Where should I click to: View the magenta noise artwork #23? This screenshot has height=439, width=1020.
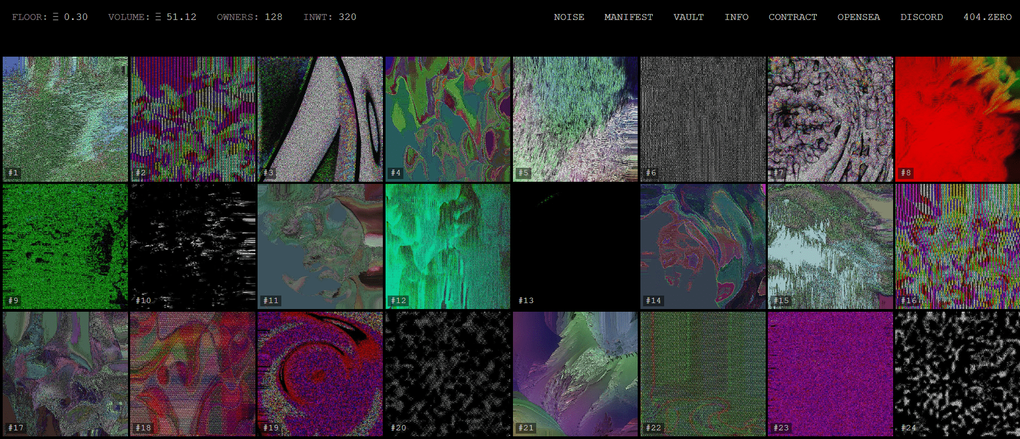tap(830, 374)
